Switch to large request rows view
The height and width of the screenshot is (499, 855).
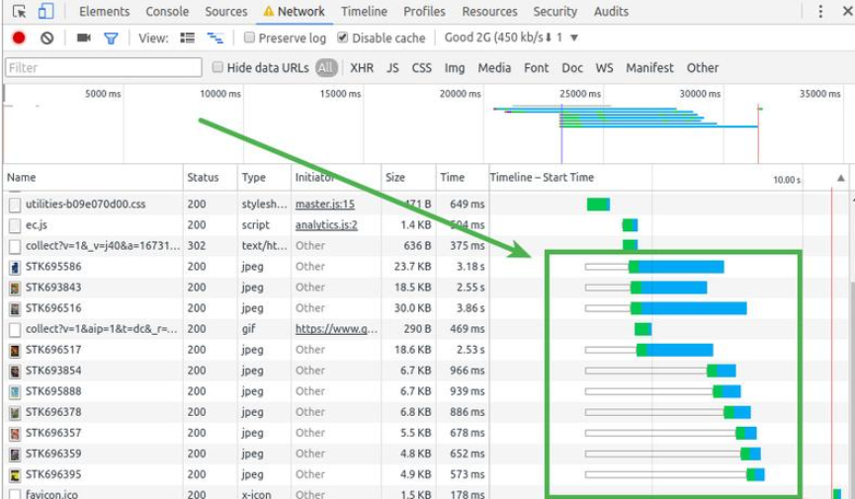[188, 38]
